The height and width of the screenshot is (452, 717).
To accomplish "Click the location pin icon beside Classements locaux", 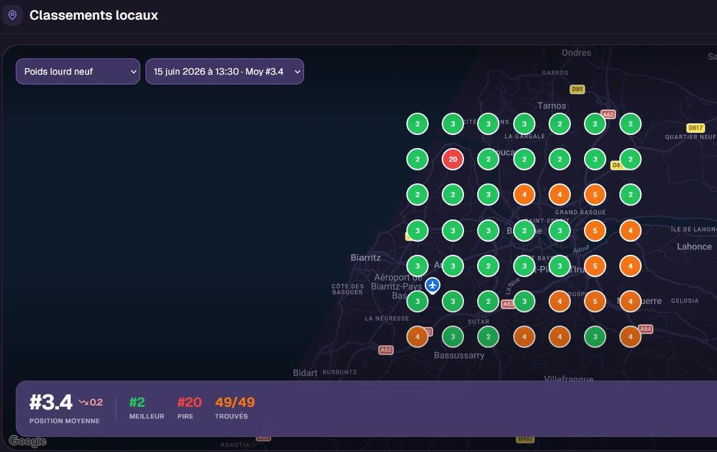I will [x=12, y=15].
